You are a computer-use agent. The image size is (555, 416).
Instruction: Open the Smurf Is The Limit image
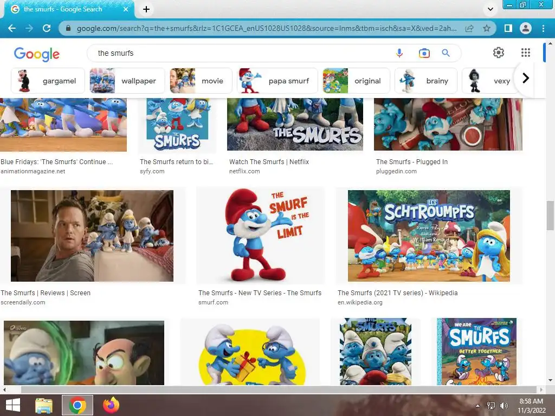click(x=261, y=235)
